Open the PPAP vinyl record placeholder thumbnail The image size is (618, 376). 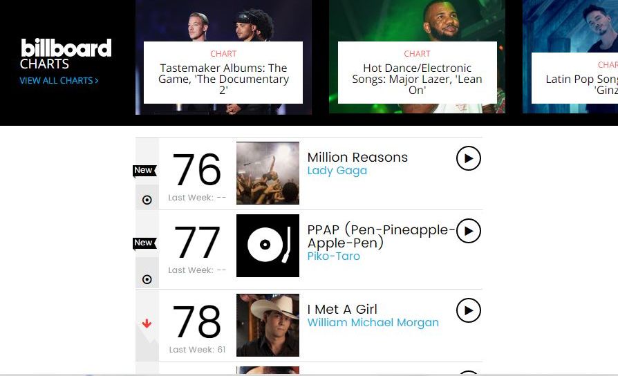click(x=268, y=245)
